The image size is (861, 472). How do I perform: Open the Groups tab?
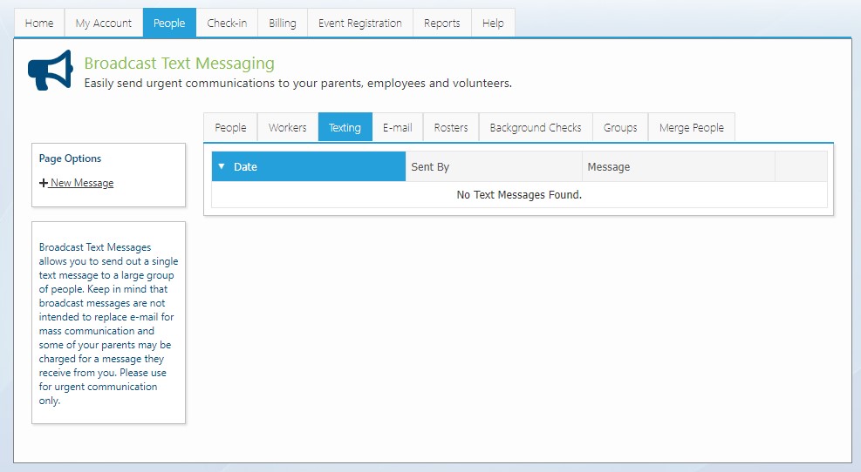tap(620, 127)
